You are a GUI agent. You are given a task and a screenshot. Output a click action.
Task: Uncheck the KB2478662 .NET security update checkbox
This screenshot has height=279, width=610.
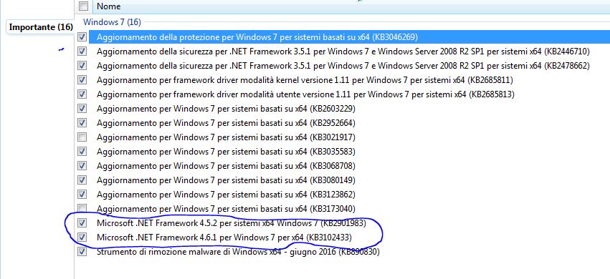click(82, 66)
